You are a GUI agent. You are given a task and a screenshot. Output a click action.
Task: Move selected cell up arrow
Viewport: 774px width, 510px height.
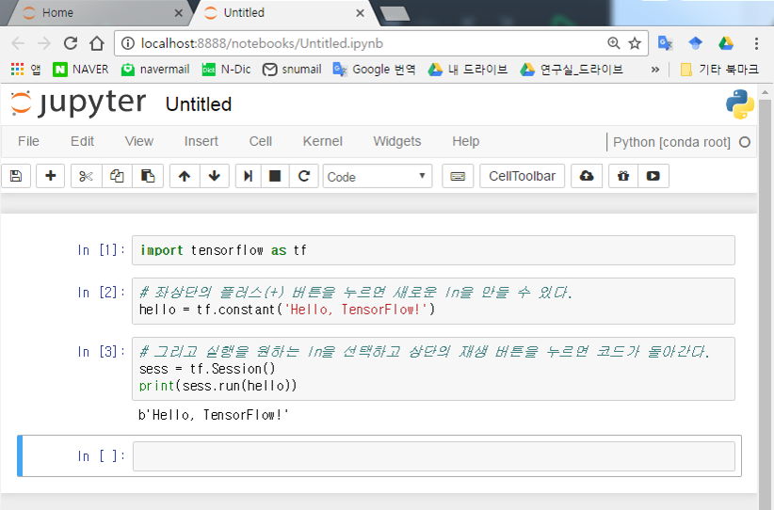185,176
